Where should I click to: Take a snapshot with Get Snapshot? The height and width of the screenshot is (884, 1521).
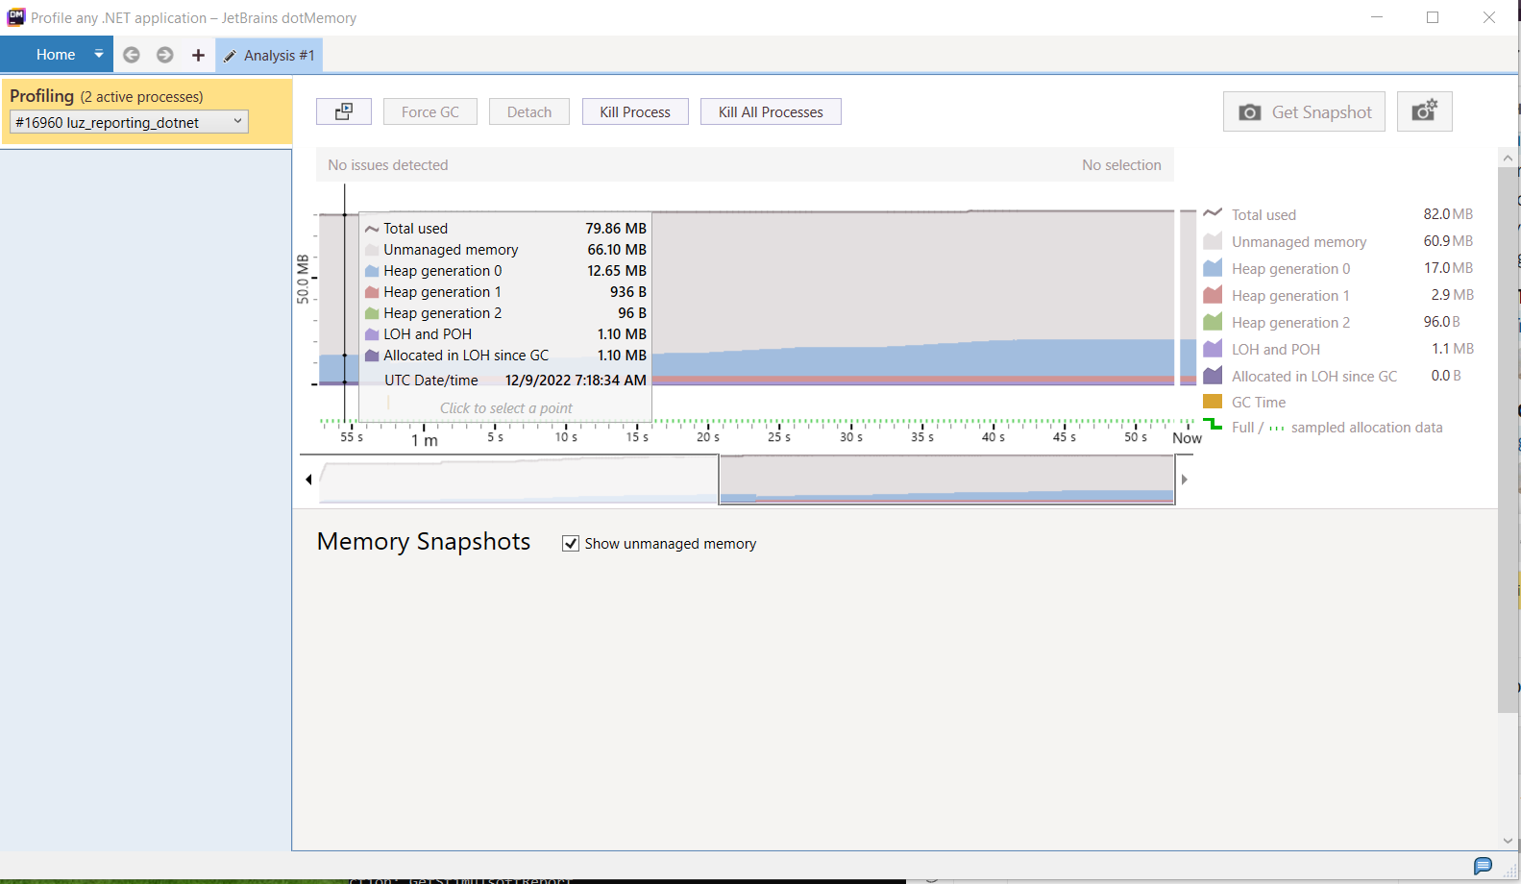[x=1304, y=111]
